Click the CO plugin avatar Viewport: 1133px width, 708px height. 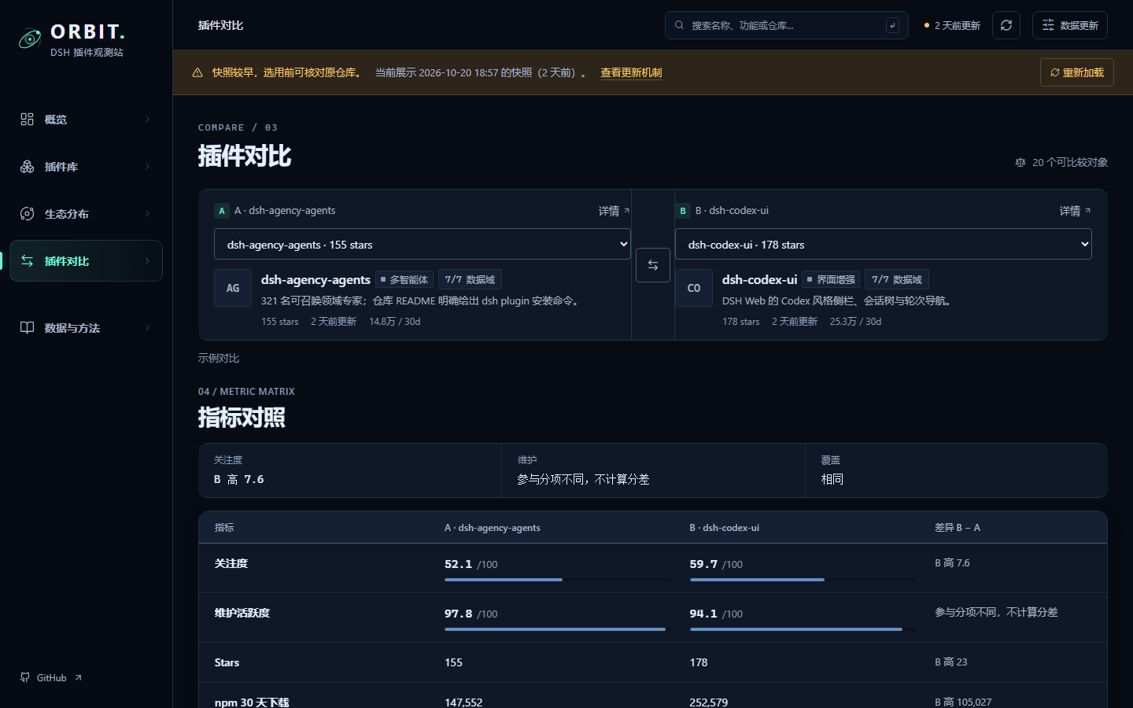[x=694, y=288]
